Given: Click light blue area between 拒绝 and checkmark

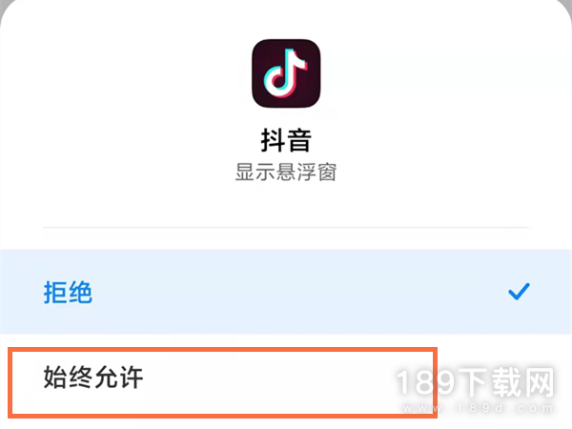Looking at the screenshot, I should pyautogui.click(x=299, y=292).
